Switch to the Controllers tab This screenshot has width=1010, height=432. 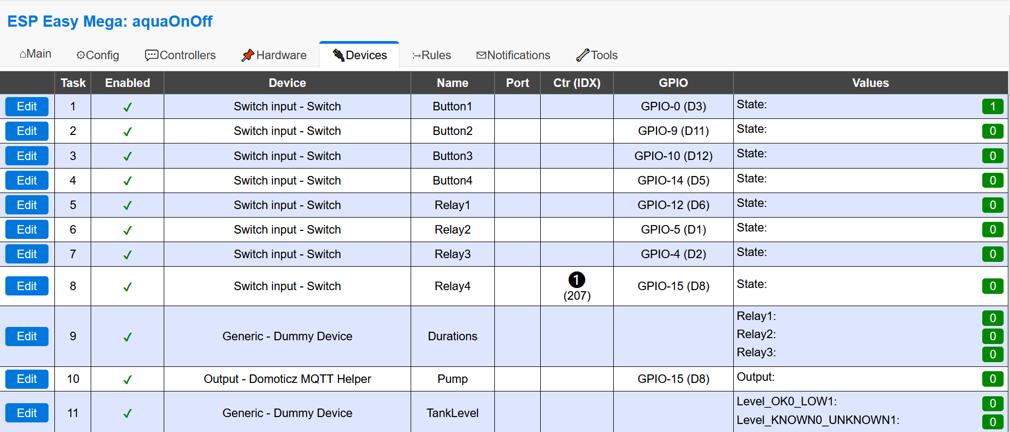pyautogui.click(x=180, y=55)
